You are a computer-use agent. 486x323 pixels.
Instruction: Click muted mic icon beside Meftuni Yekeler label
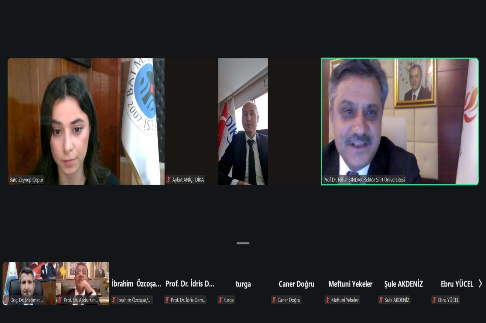(327, 300)
